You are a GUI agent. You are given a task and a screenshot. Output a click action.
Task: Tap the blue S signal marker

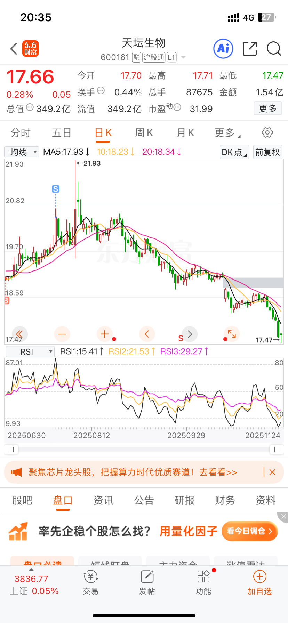click(56, 189)
